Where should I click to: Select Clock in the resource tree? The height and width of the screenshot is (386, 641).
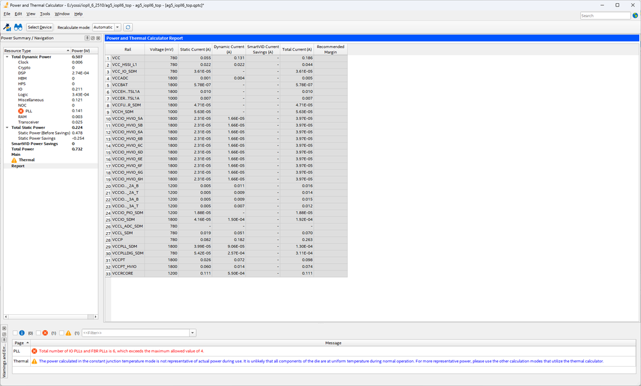(23, 62)
